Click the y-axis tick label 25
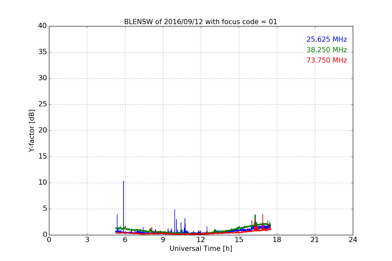Image resolution: width=392 pixels, height=261 pixels. tap(42, 104)
